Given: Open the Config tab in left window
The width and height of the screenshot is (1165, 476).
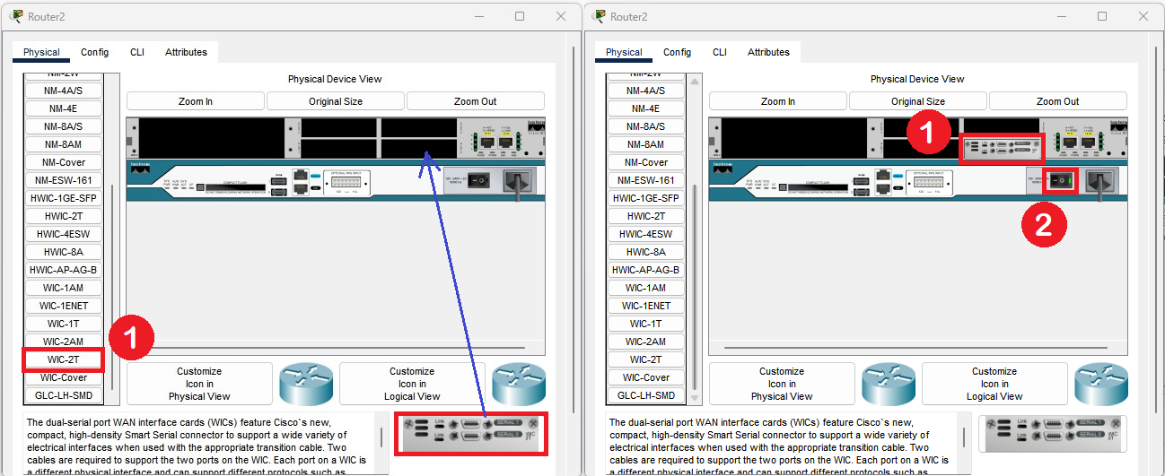Looking at the screenshot, I should point(94,52).
